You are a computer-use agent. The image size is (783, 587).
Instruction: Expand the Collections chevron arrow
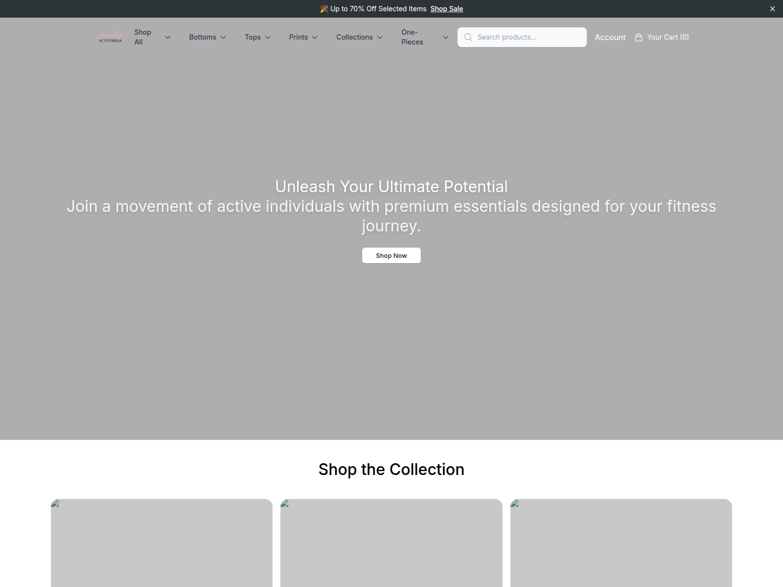tap(380, 37)
